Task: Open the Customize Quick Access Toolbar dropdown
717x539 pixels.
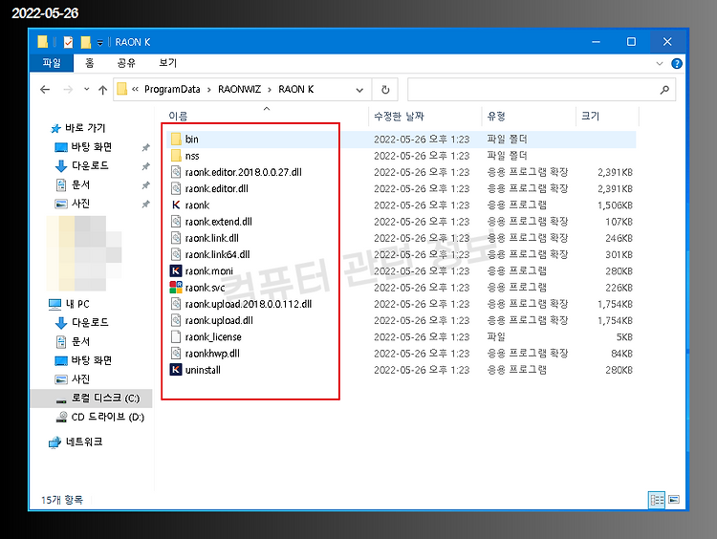Action: (x=99, y=42)
